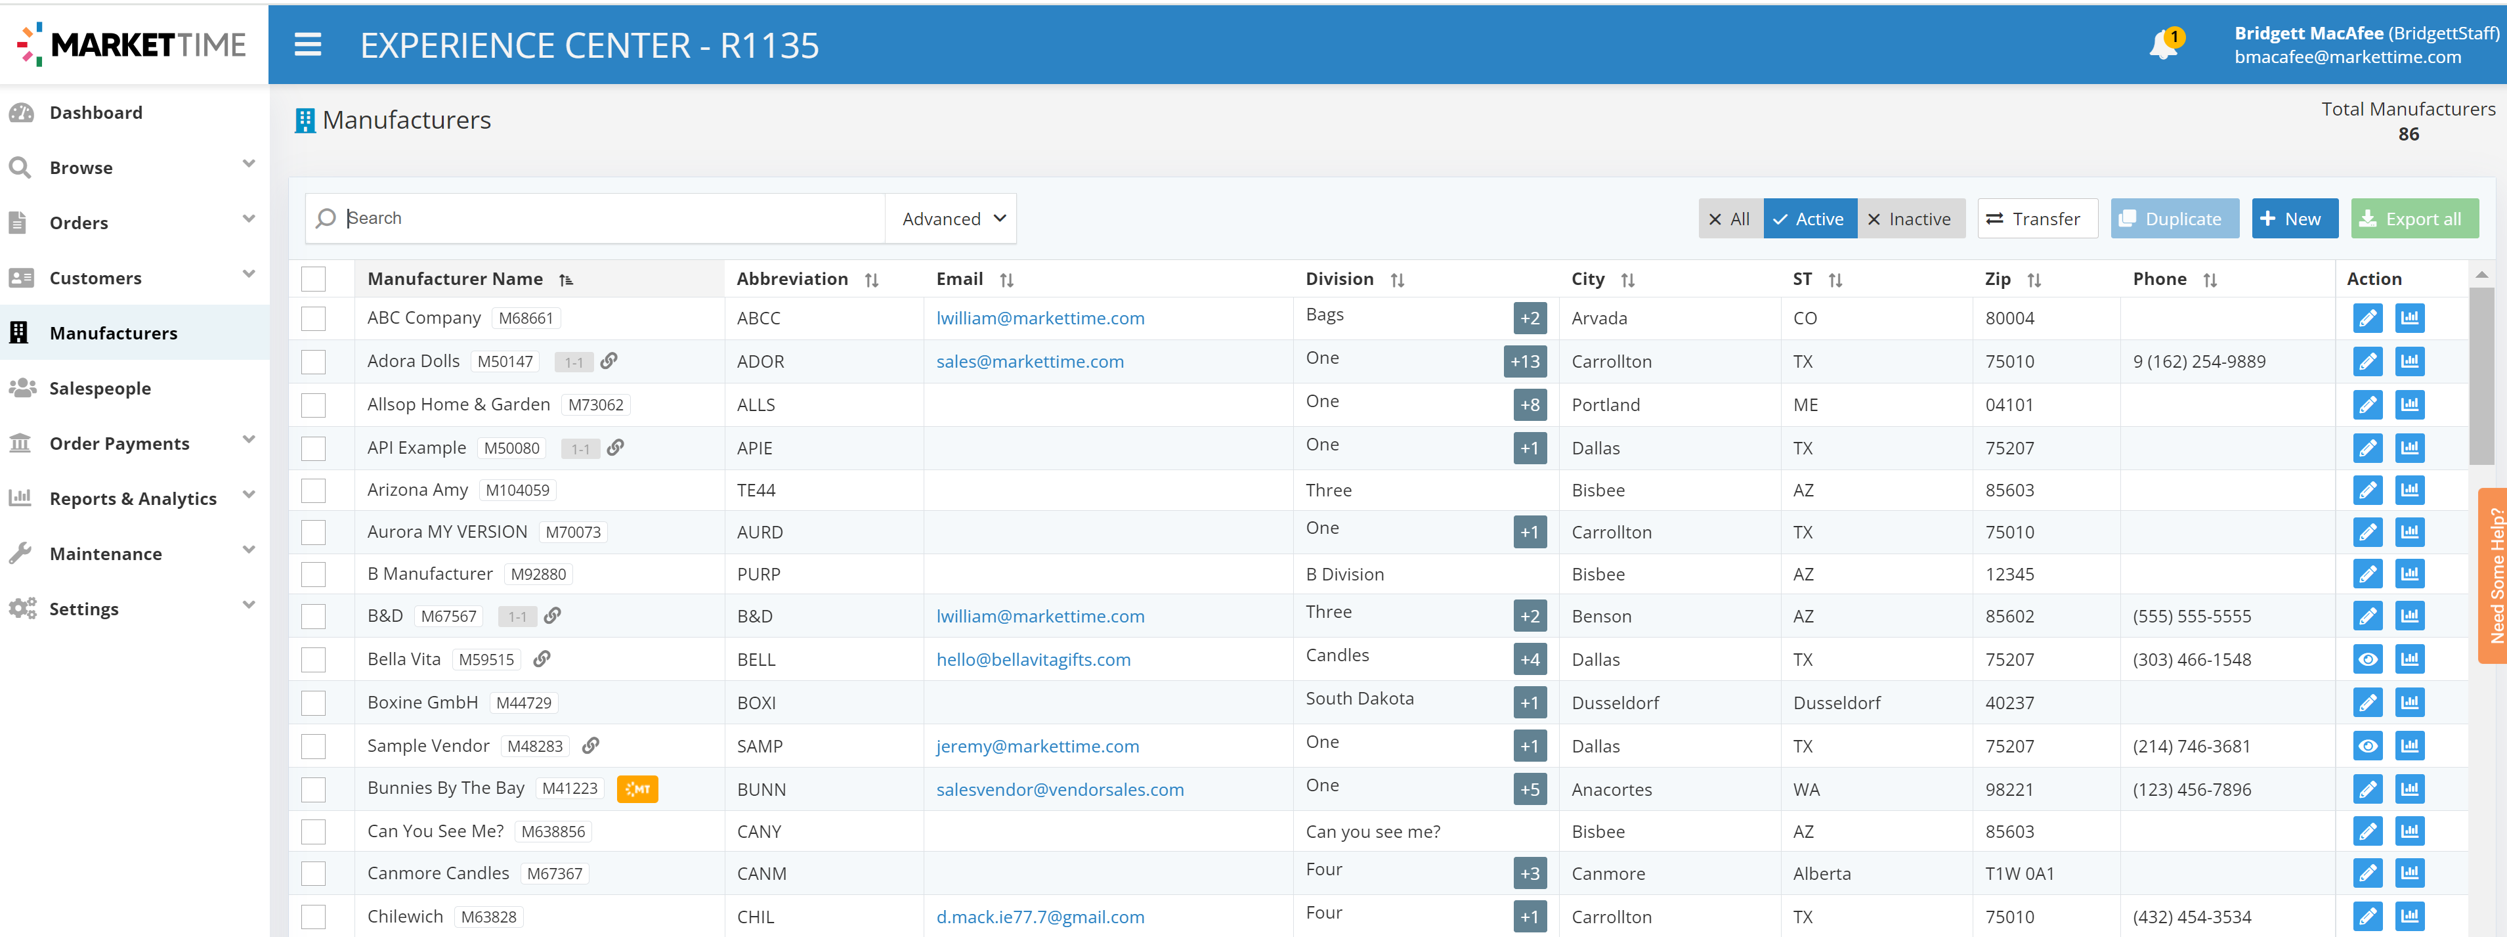Screen dimensions: 2507x937
Task: Open the hello@bellavitagifts.com email link
Action: click(x=1033, y=660)
